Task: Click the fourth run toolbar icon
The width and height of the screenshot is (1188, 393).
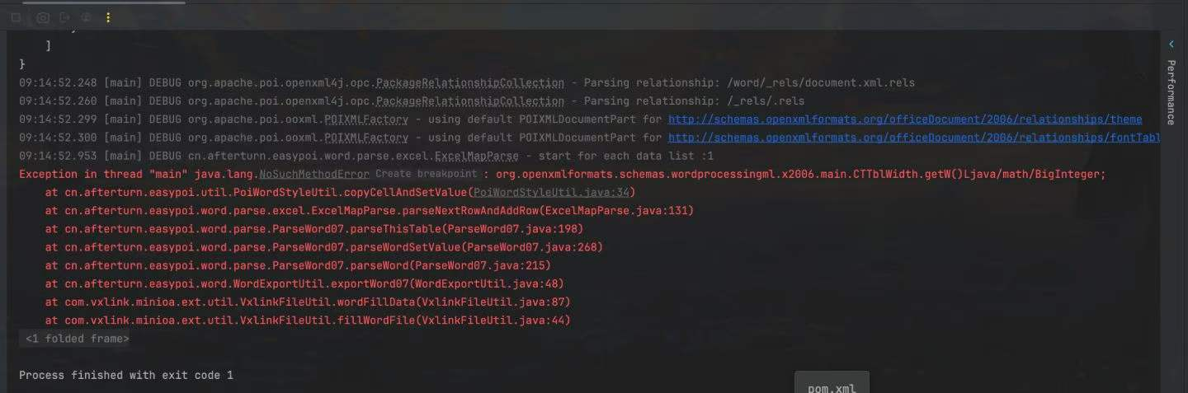Action: [x=87, y=17]
